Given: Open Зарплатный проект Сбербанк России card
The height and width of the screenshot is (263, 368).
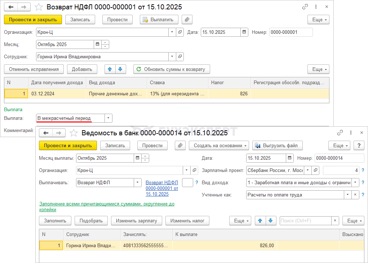Looking at the screenshot, I should click(316, 170).
